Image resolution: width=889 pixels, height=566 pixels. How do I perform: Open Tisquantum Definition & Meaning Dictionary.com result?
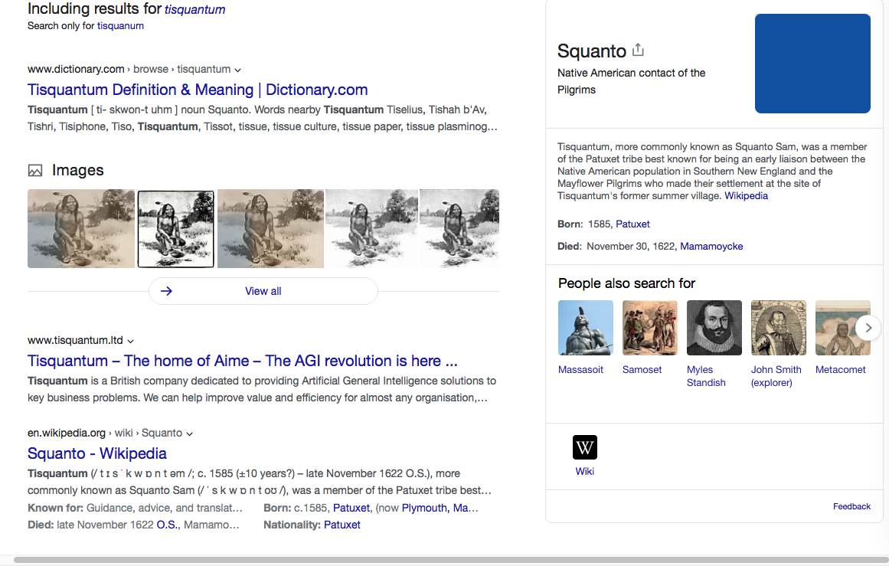(198, 90)
